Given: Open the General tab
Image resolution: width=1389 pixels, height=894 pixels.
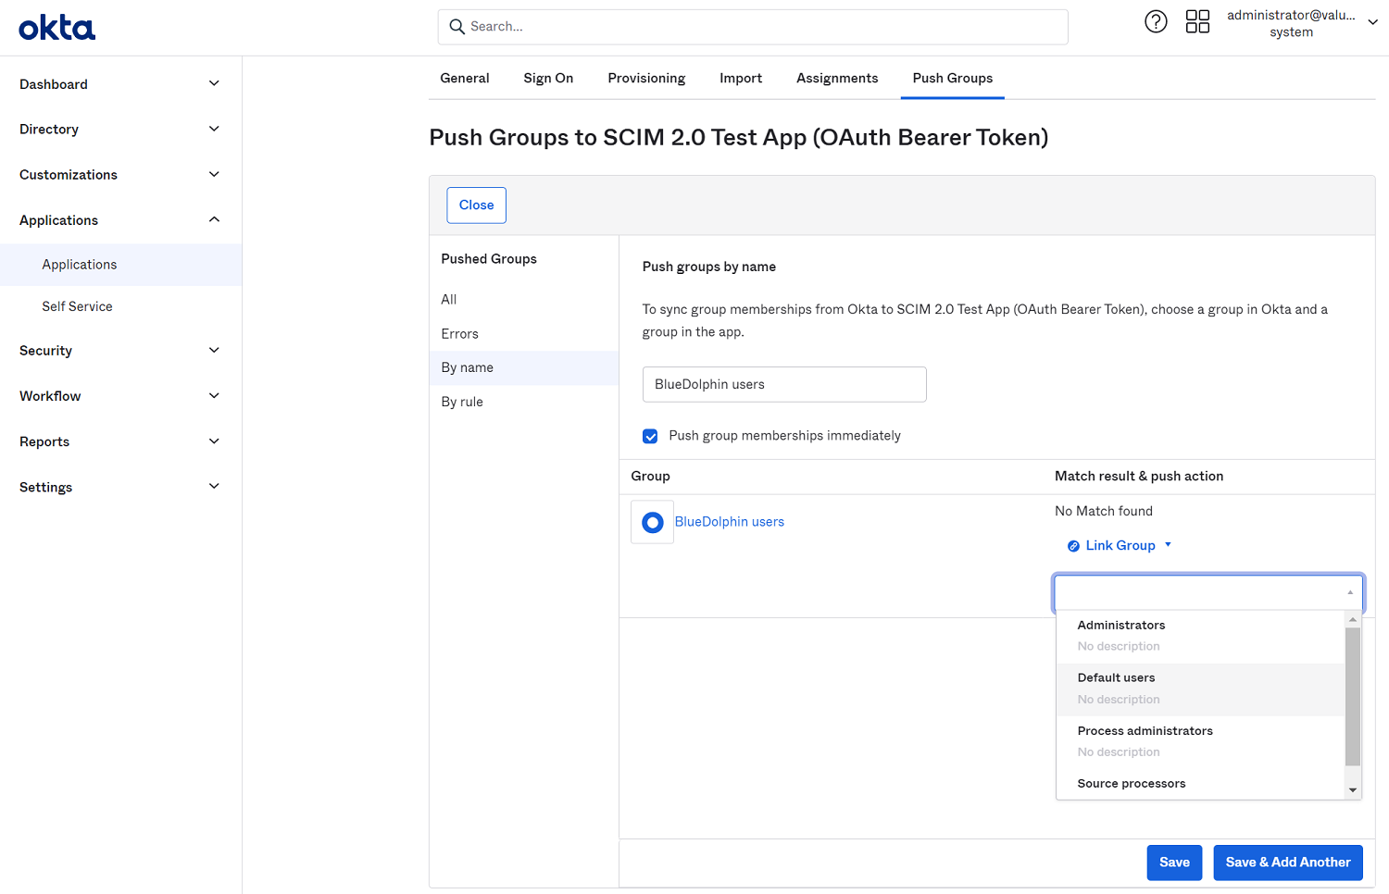Looking at the screenshot, I should click(x=465, y=79).
